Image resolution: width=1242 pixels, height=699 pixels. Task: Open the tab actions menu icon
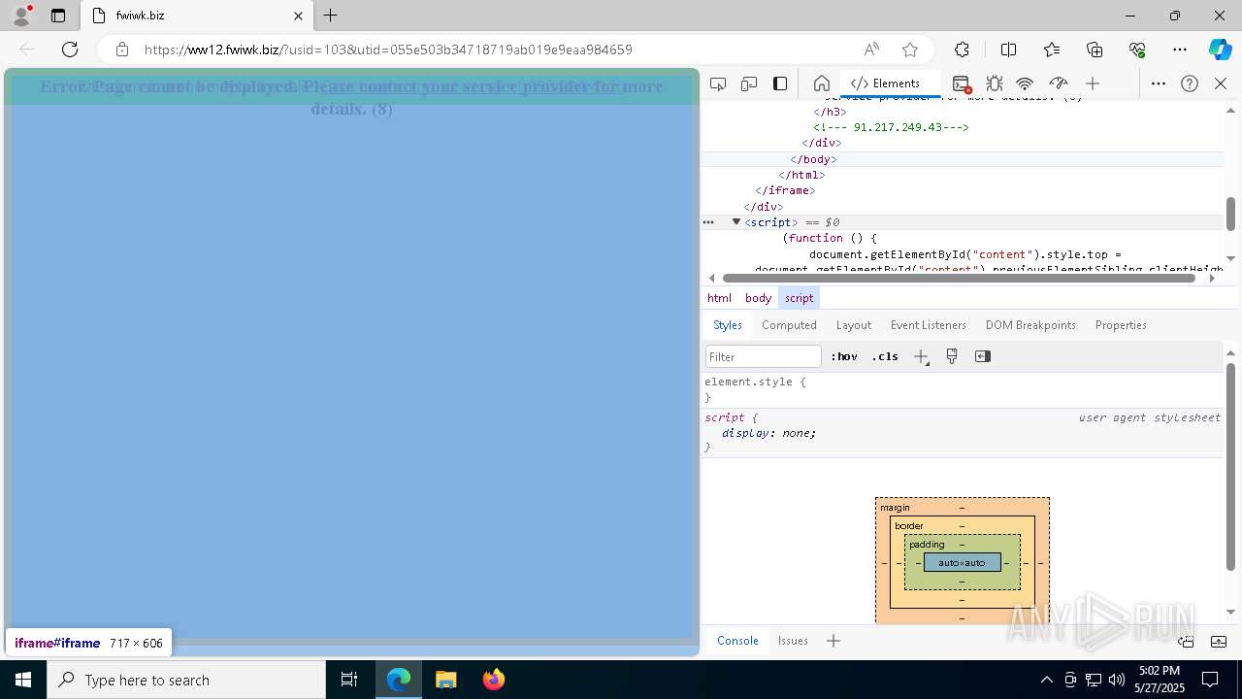pyautogui.click(x=58, y=16)
